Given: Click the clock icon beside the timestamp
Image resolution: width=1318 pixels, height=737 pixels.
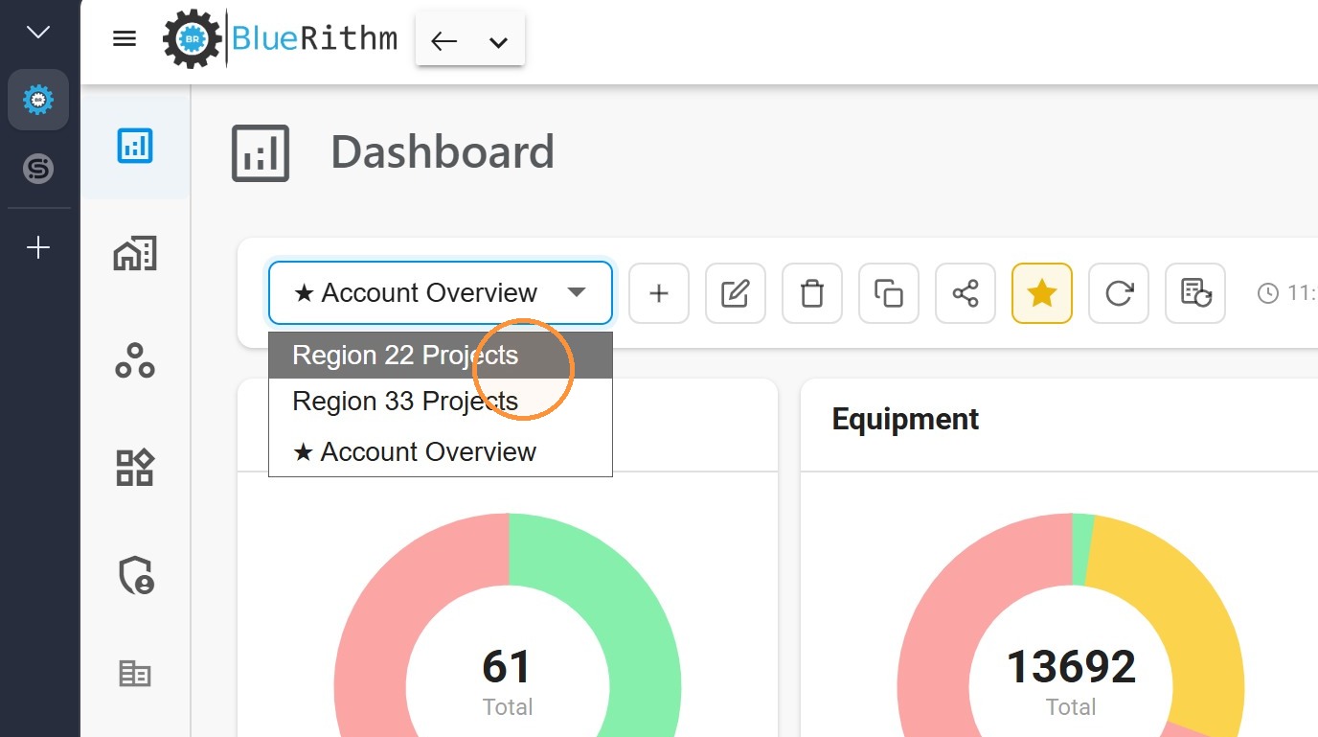Looking at the screenshot, I should click(1268, 293).
